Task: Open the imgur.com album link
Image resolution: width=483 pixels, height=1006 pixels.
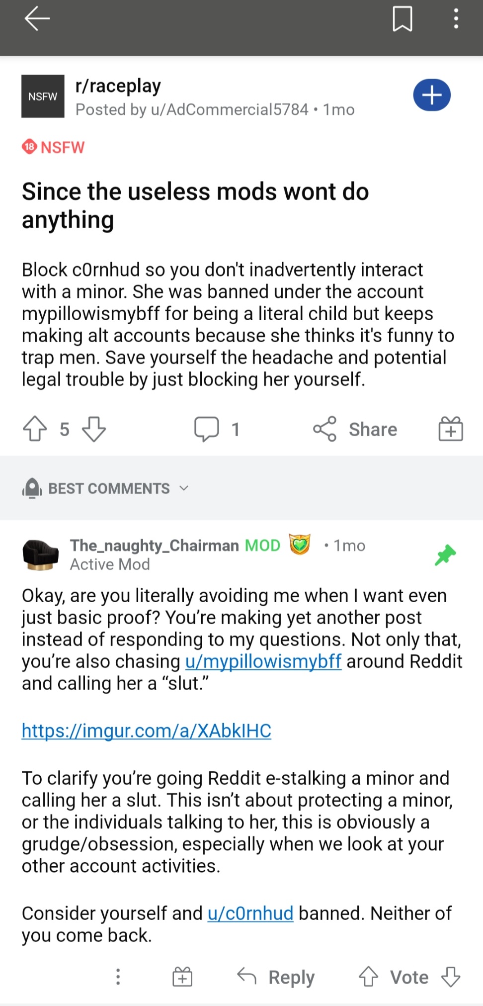Action: pyautogui.click(x=146, y=731)
